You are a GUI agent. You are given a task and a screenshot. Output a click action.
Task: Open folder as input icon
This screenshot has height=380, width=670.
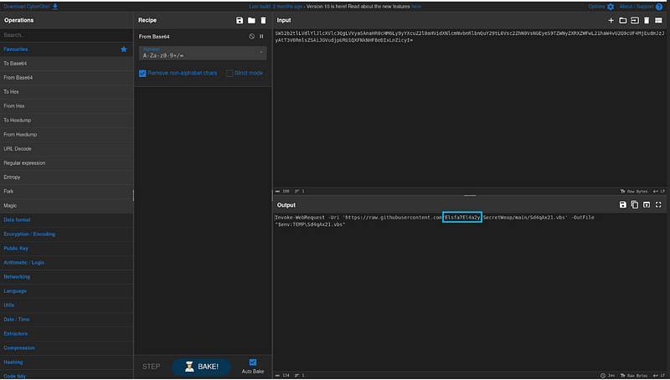tap(623, 20)
